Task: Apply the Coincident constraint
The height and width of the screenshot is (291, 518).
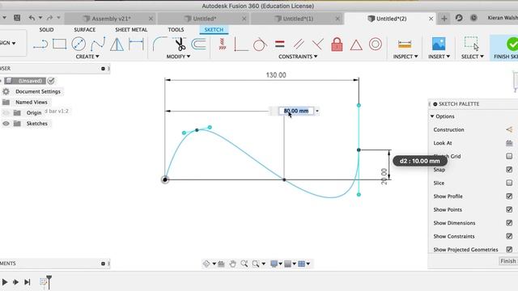Action: 317,44
